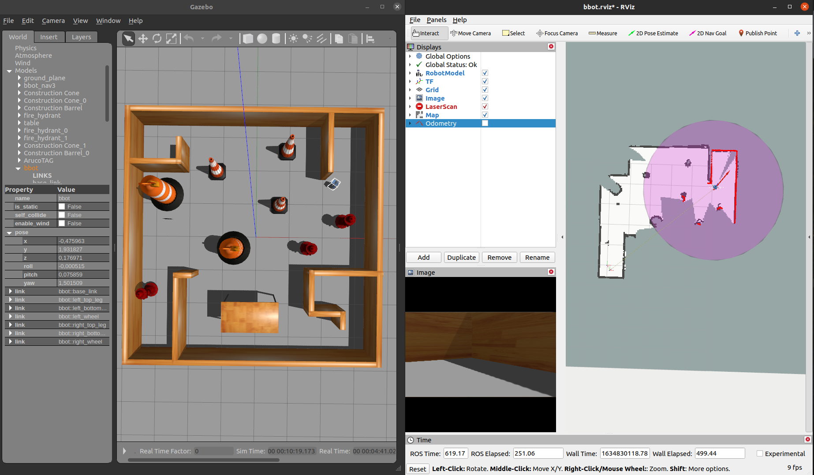Click the undo arrow in Gazebo toolbar

[189, 39]
